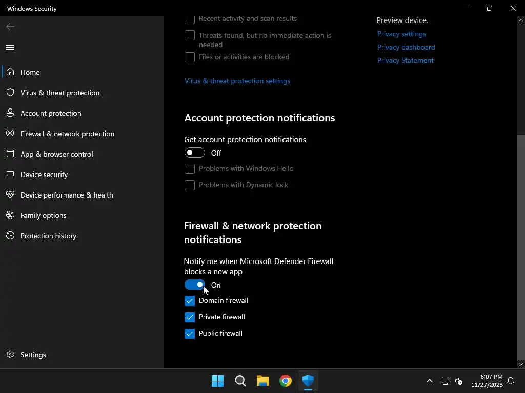
Task: Go to Home in sidebar
Action: tap(82, 72)
